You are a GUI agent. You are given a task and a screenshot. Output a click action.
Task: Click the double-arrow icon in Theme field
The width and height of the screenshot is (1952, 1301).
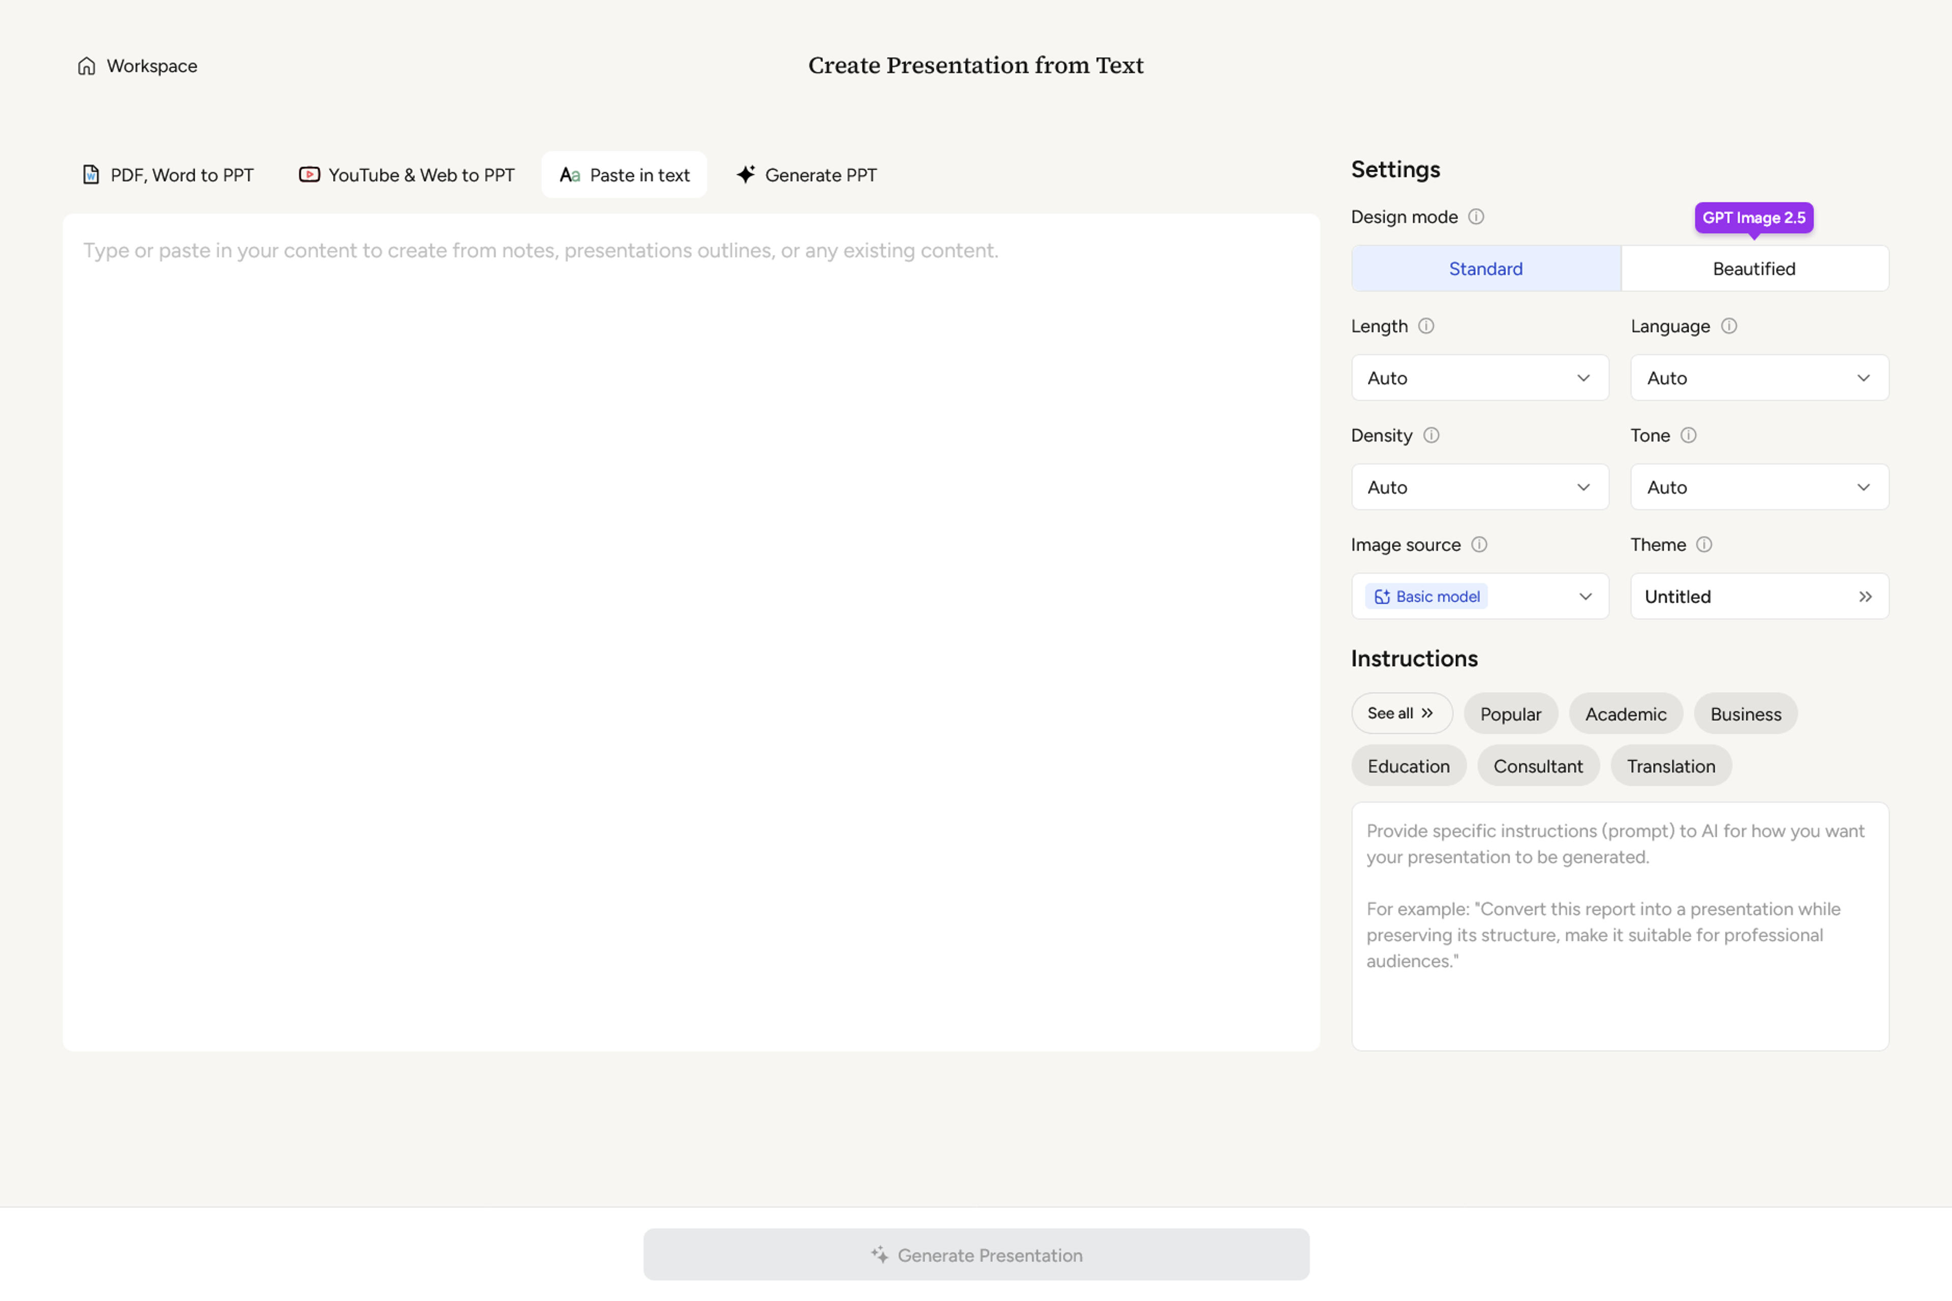(x=1866, y=597)
